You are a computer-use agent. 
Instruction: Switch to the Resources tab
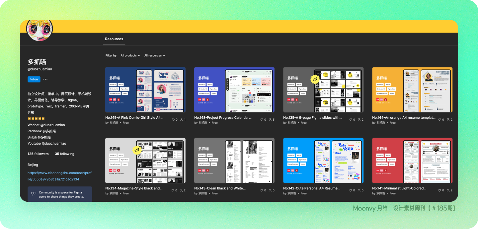pyautogui.click(x=114, y=39)
